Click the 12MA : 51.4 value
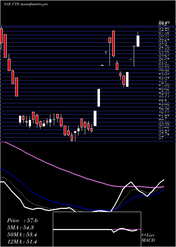The image size is (176, 247). pyautogui.click(x=22, y=242)
